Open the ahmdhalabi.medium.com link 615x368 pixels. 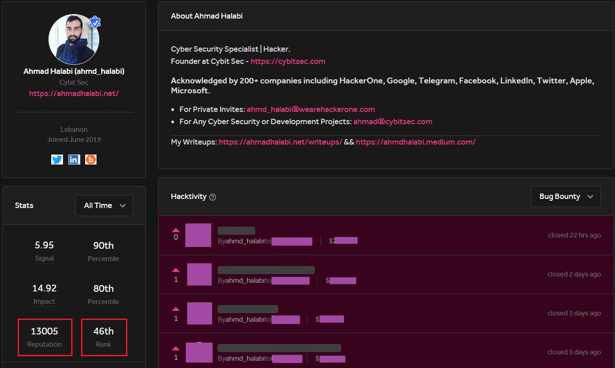click(416, 142)
